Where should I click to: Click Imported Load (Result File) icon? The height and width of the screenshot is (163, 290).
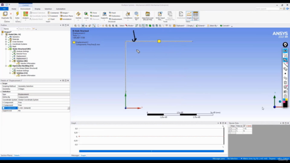[x=148, y=14]
